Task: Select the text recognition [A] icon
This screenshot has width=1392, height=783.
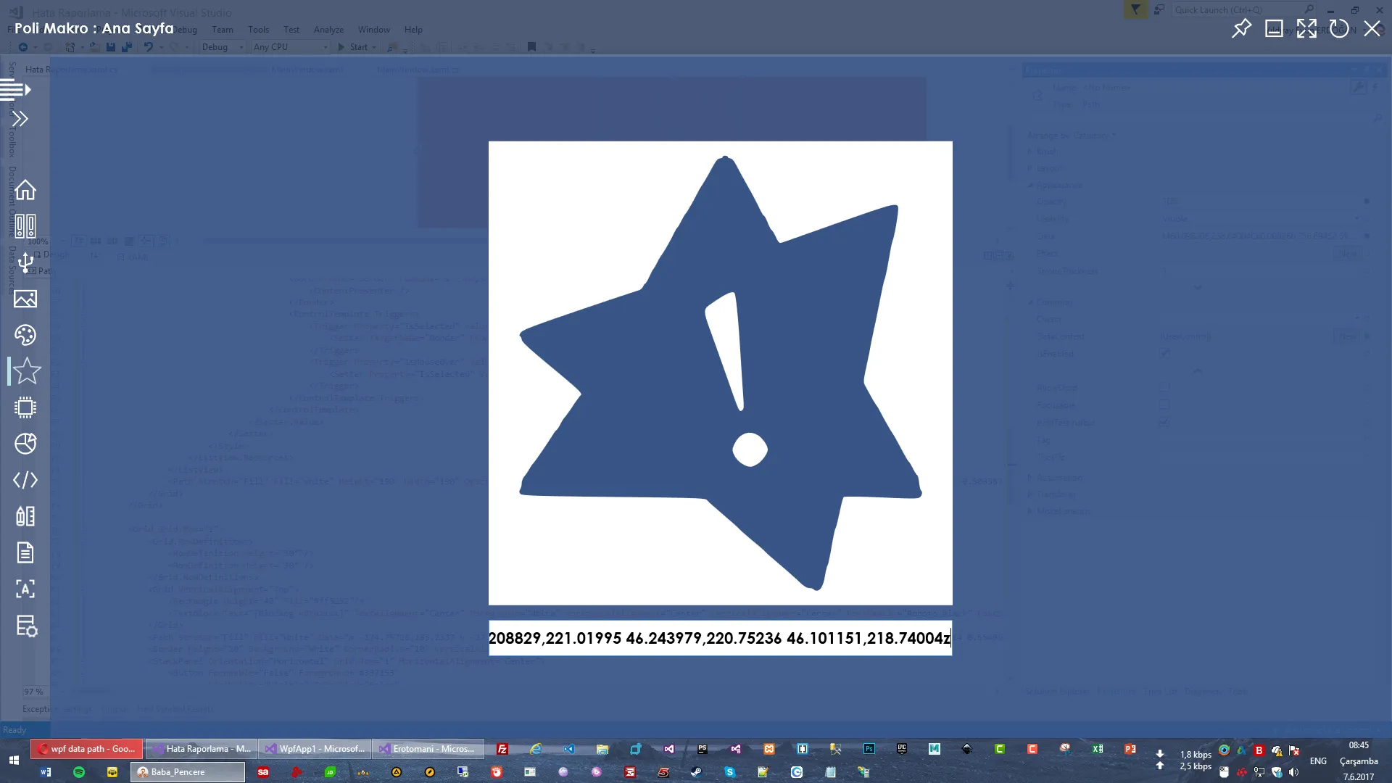Action: (25, 589)
